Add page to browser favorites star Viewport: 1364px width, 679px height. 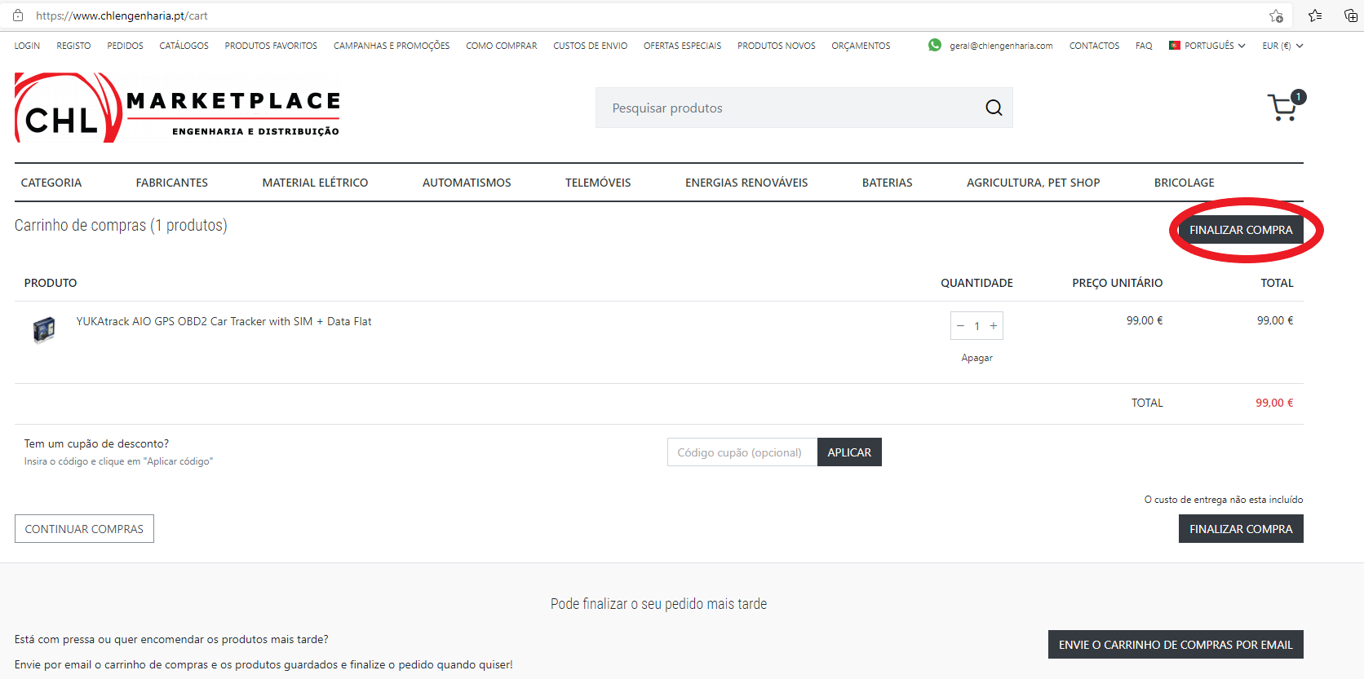pyautogui.click(x=1276, y=15)
